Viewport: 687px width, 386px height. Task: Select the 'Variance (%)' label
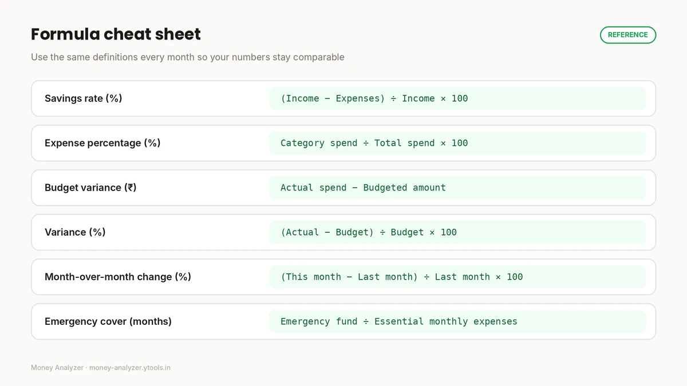click(75, 232)
